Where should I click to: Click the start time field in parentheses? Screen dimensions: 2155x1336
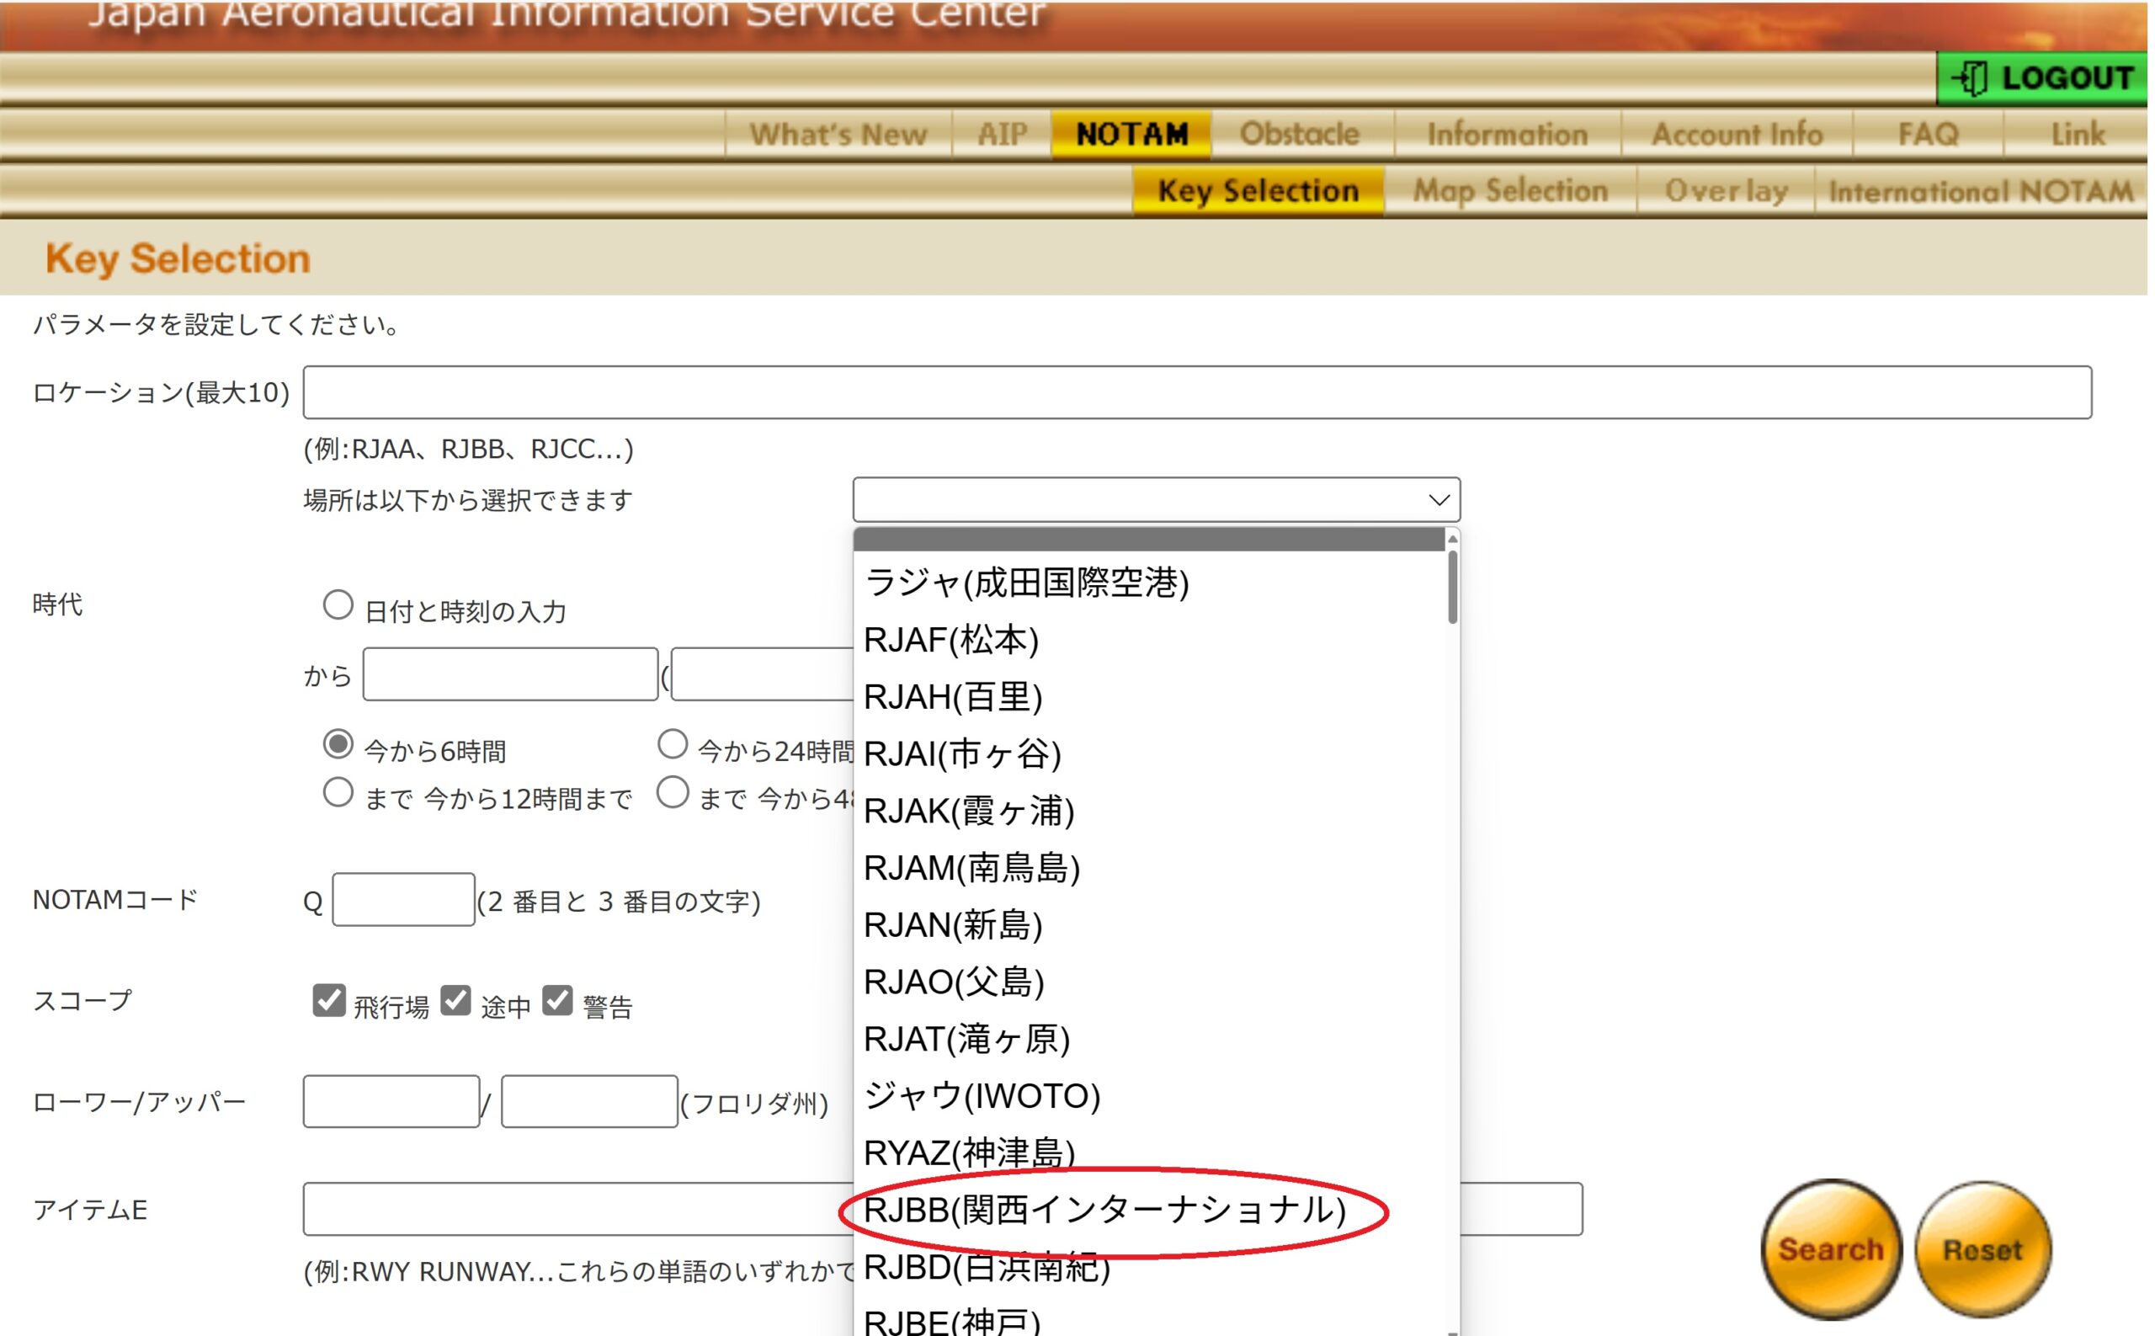(x=762, y=674)
